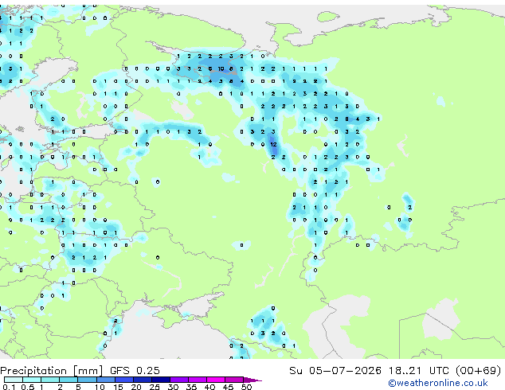
Task: Select the 20 mm legend color swatch
Action: click(x=143, y=380)
